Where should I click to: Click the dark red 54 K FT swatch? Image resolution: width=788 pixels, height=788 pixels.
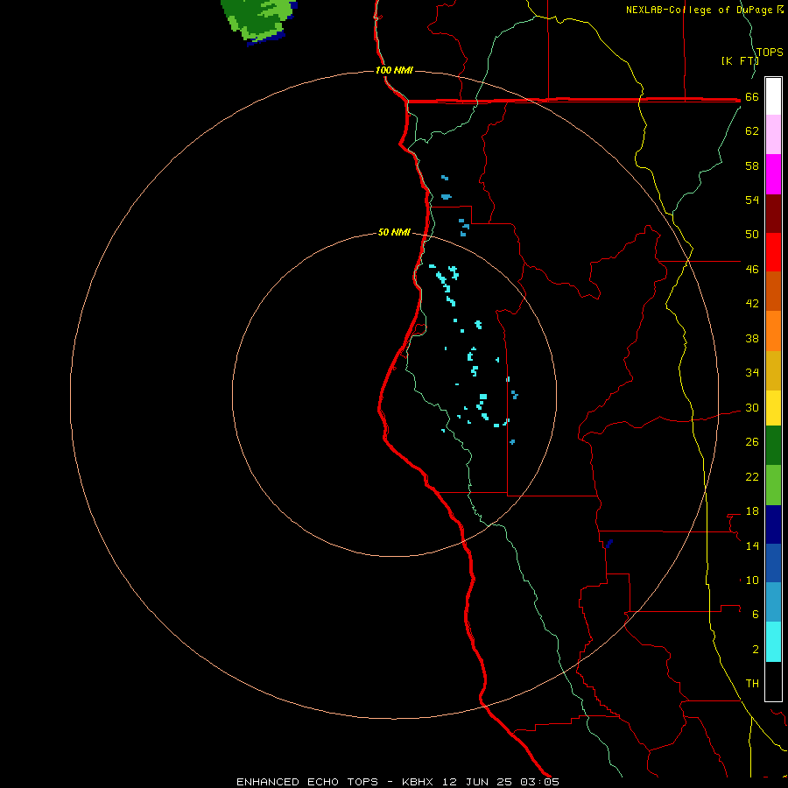(773, 213)
